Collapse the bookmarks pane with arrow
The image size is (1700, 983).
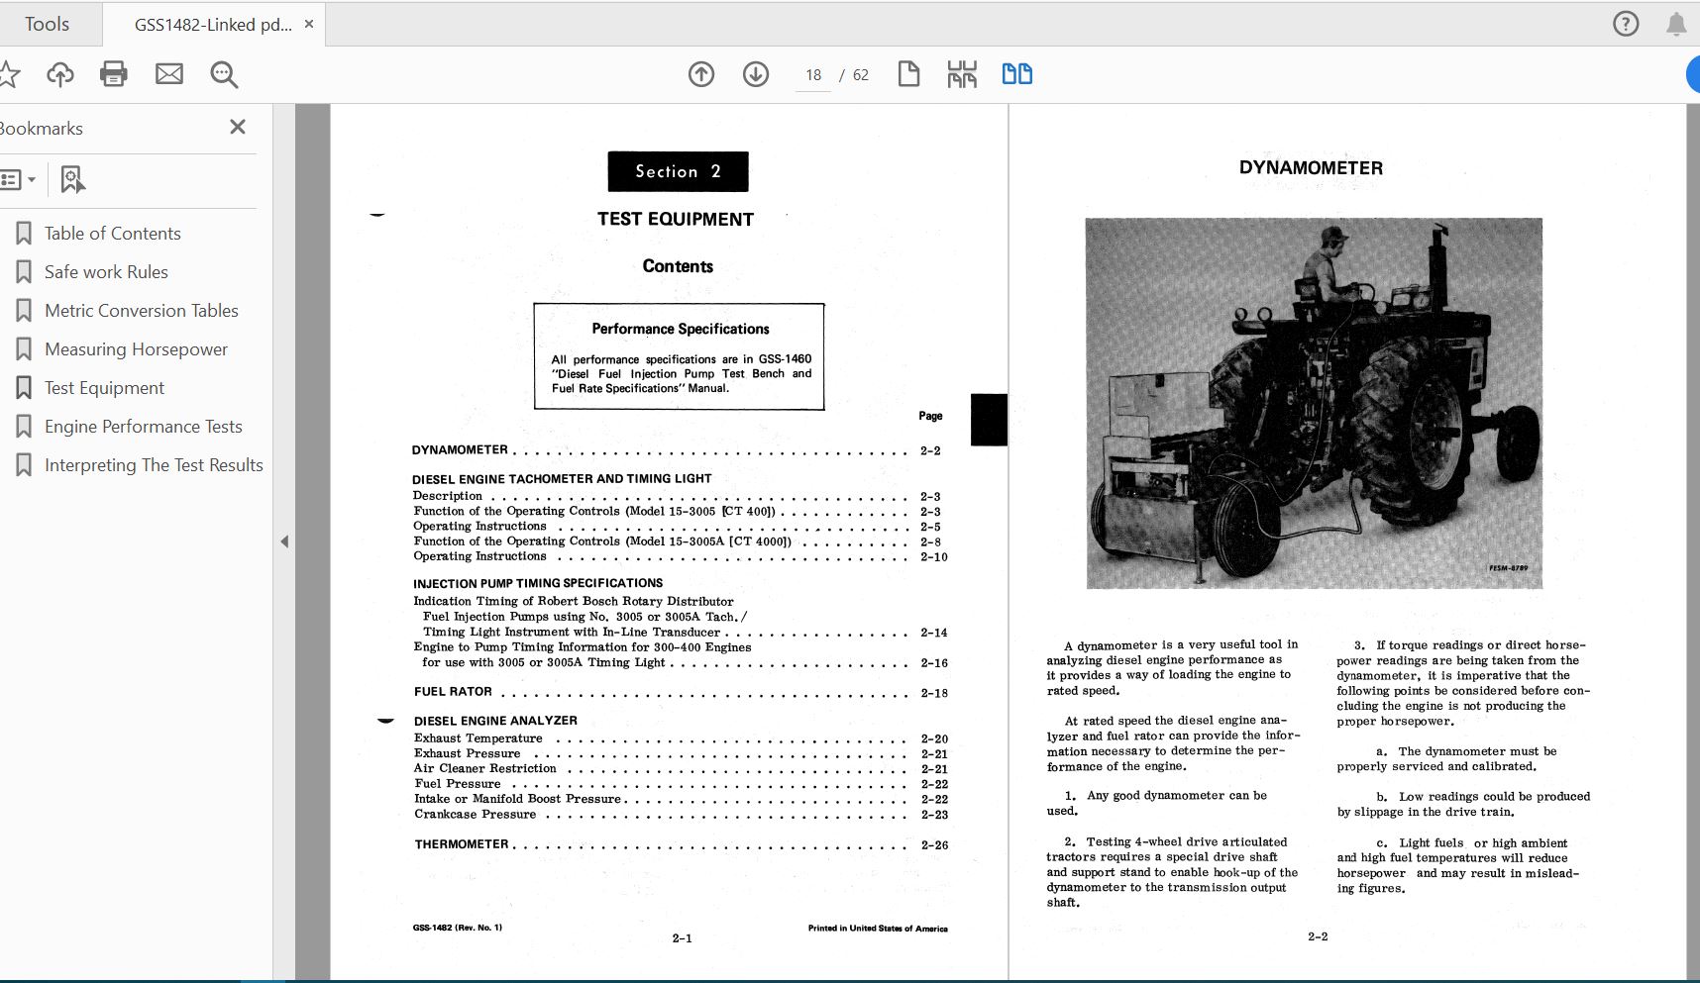click(x=284, y=541)
